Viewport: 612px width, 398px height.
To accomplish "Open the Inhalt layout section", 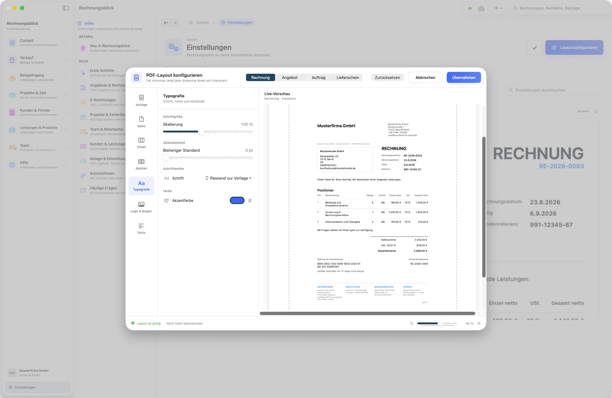I will pos(141,143).
